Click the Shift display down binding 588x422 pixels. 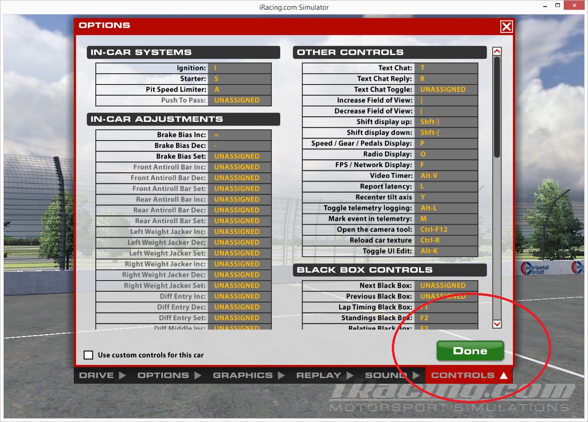pyautogui.click(x=446, y=133)
